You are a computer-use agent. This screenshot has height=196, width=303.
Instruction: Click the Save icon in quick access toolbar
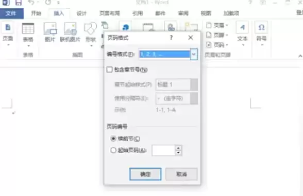pos(19,3)
